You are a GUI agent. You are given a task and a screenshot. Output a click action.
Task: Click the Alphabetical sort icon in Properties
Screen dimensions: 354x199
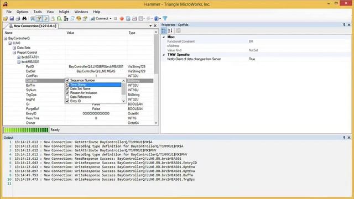point(170,31)
